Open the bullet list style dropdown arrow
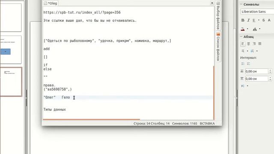This screenshot has height=154, width=274. tap(247, 51)
